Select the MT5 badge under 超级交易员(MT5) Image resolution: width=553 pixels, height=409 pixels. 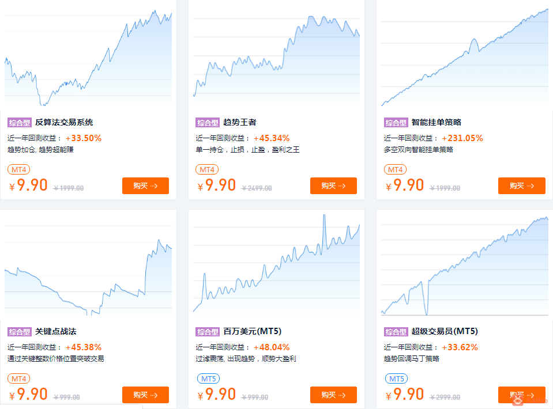[396, 378]
